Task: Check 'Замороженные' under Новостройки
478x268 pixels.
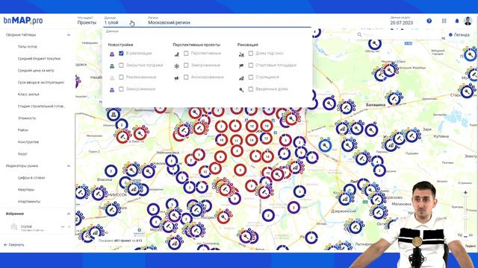Action: coord(121,89)
